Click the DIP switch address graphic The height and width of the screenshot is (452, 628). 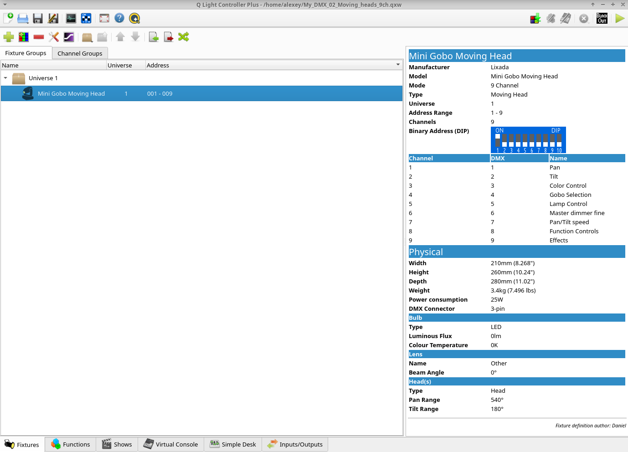click(x=528, y=140)
